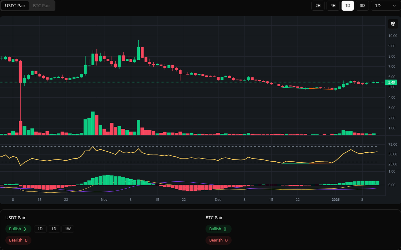401x250 pixels.
Task: Click the 2026 date label on the time axis
Action: (x=335, y=200)
